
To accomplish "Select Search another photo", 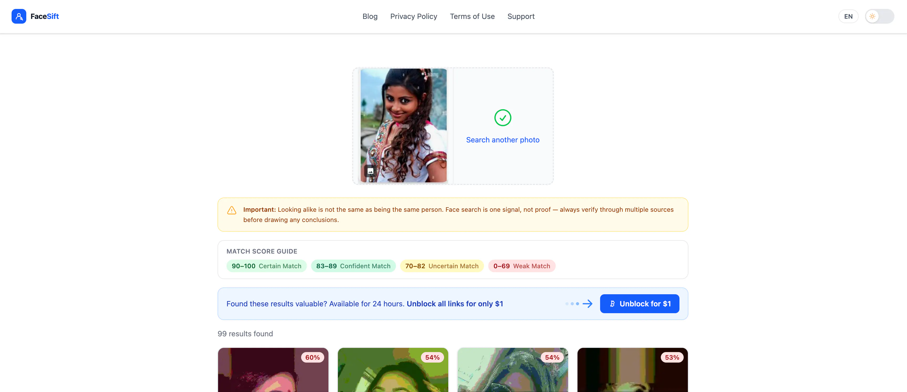I will click(502, 140).
